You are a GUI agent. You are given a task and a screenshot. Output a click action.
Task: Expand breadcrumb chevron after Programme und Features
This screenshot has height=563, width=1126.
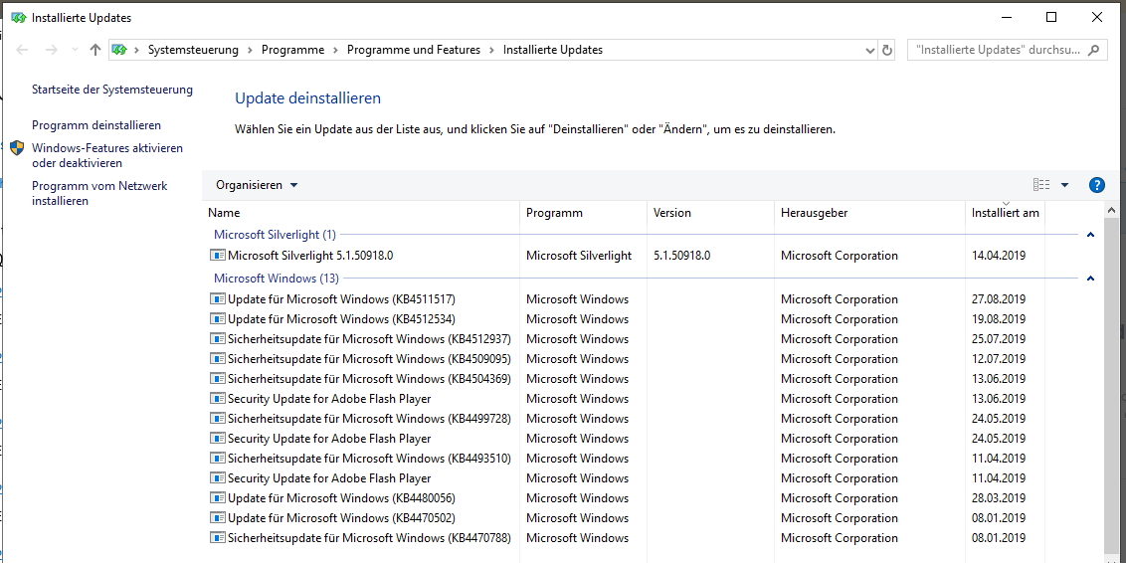[x=491, y=50]
